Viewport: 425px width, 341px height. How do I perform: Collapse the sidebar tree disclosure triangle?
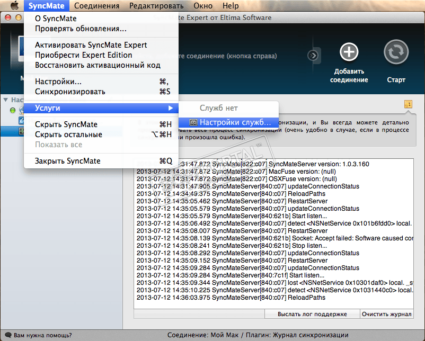[x=5, y=100]
